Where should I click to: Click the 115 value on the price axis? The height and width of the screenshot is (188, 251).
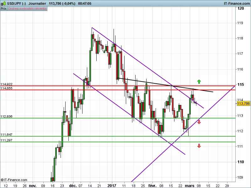[241, 84]
